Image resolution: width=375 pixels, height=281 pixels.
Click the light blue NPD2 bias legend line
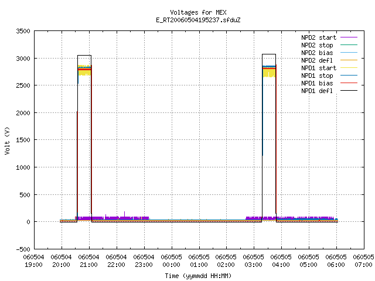349,52
